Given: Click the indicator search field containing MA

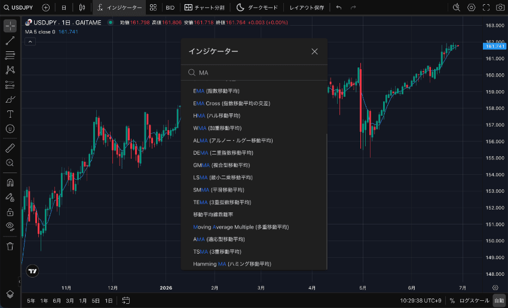Looking at the screenshot, I should point(255,72).
